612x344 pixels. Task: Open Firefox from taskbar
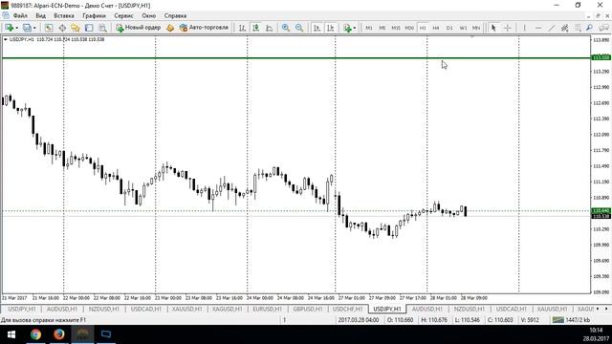tap(59, 334)
